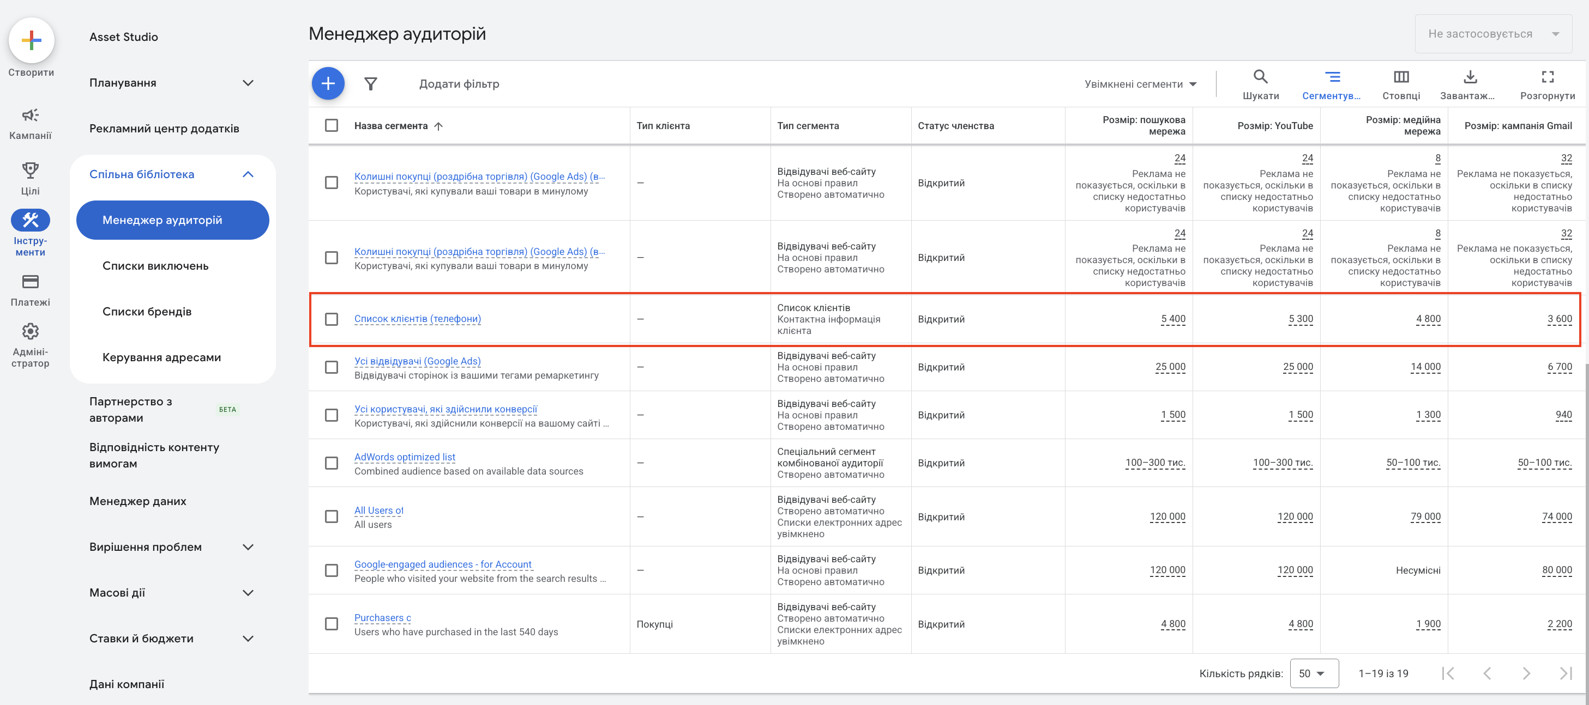Screen dimensions: 1589x705
Task: Click Додати фільтр text field
Action: pos(459,84)
